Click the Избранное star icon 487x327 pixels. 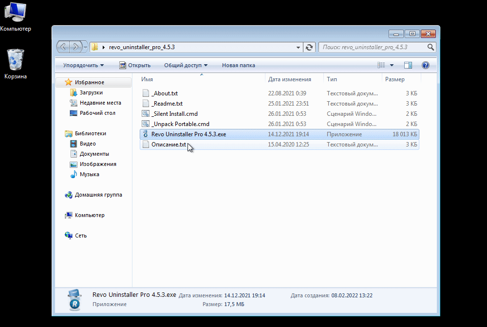point(68,82)
